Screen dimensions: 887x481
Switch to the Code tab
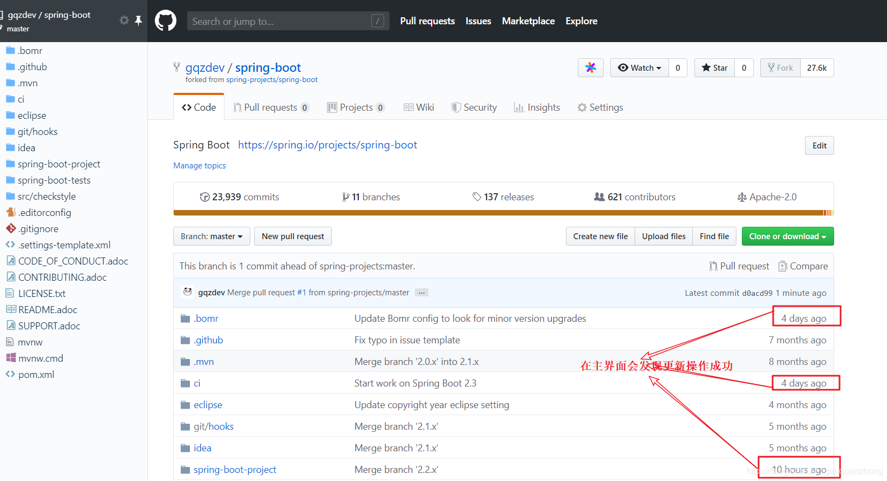coord(199,107)
